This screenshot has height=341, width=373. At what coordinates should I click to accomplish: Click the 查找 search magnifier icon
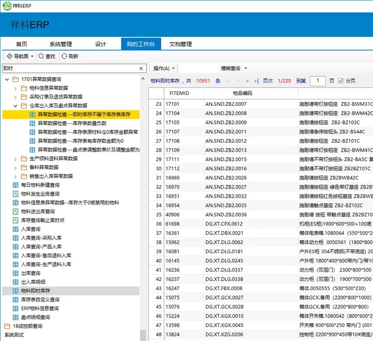click(x=41, y=56)
